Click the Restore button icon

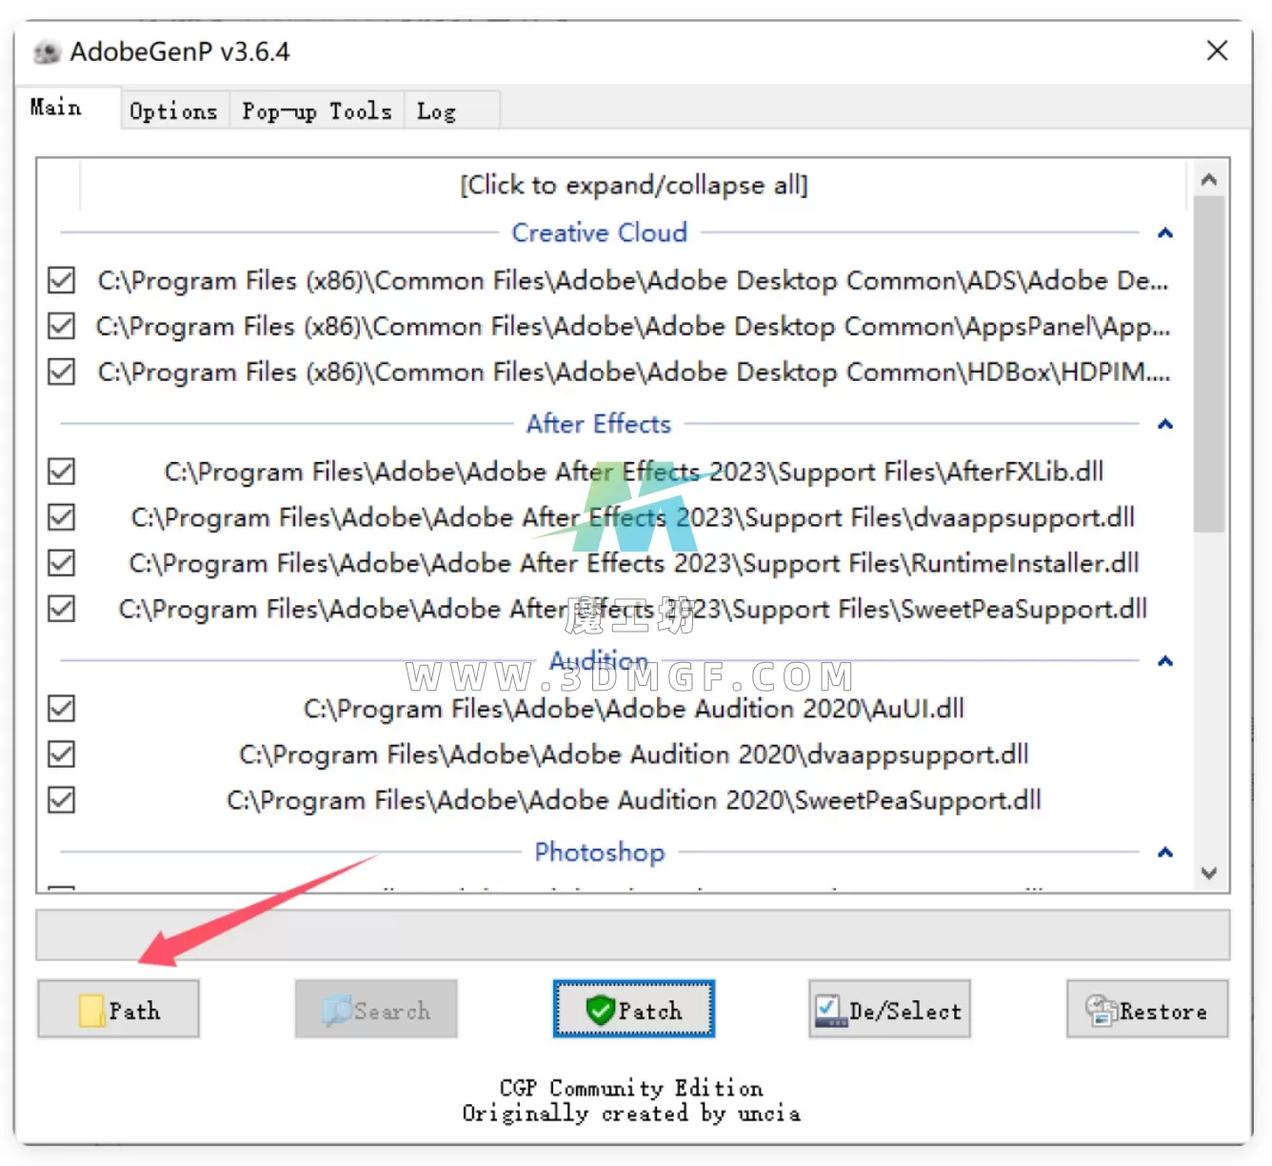point(1101,1010)
